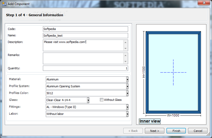
Task: Tick the Without Glass checkbox
Action: click(101, 100)
